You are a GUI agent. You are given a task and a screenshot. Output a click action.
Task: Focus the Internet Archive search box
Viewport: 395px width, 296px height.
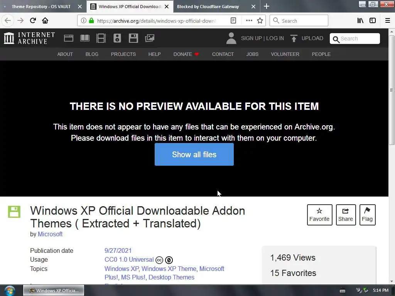pos(355,39)
